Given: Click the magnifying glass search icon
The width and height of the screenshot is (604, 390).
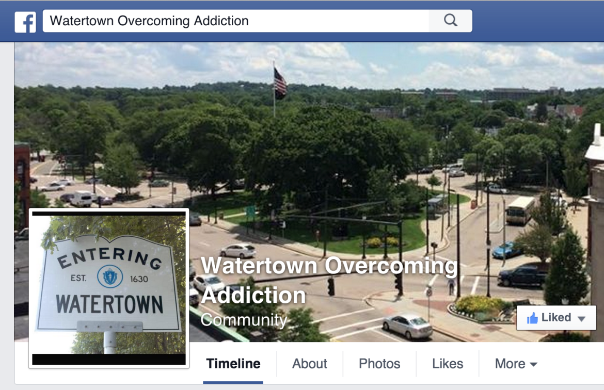Looking at the screenshot, I should click(450, 21).
